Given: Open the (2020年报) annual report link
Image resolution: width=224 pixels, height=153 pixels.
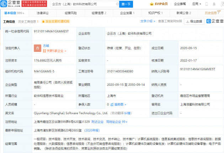Looking at the screenshot, I should click(x=92, y=131).
